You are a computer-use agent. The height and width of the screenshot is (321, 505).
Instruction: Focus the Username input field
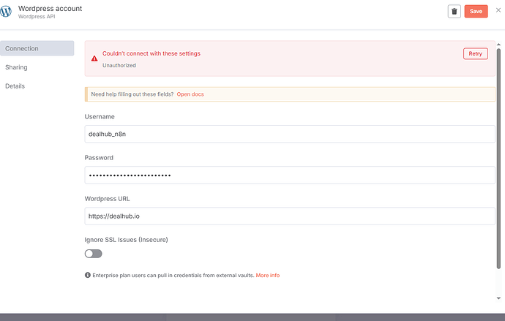(290, 134)
